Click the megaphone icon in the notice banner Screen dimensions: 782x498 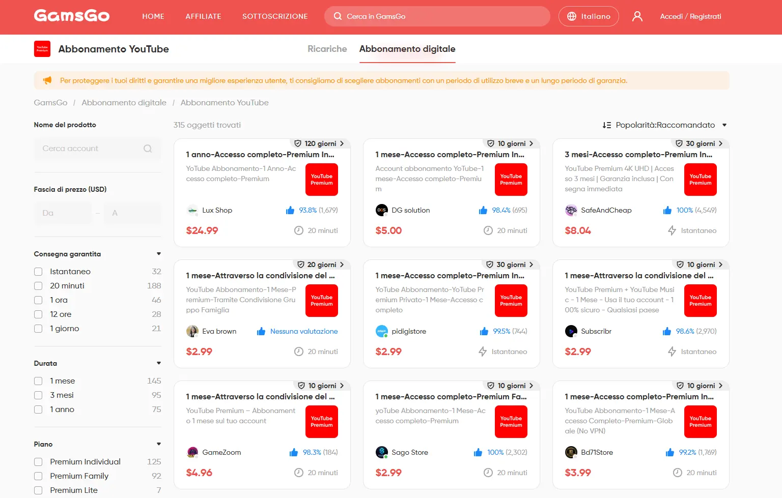[x=47, y=80]
